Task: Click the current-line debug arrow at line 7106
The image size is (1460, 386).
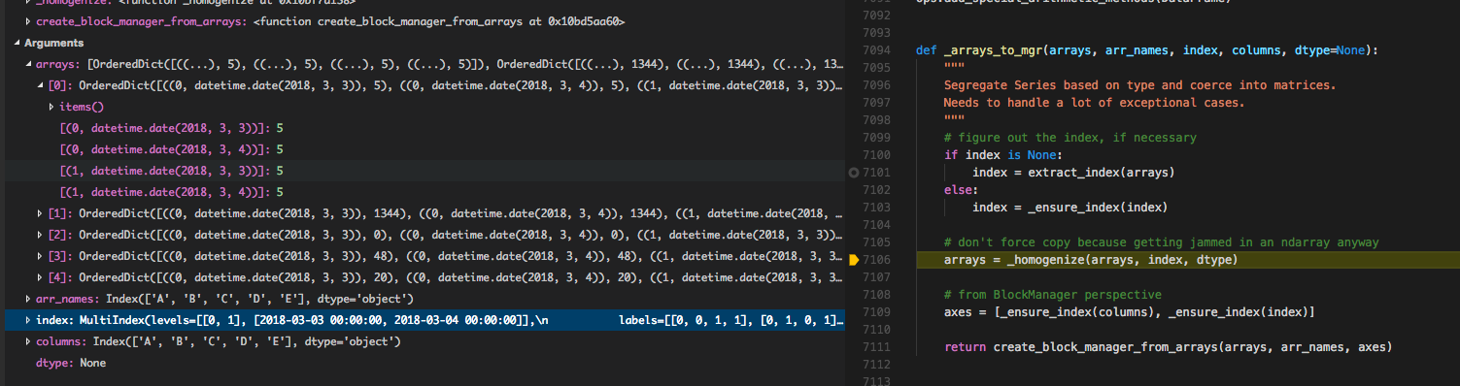Action: [x=853, y=260]
